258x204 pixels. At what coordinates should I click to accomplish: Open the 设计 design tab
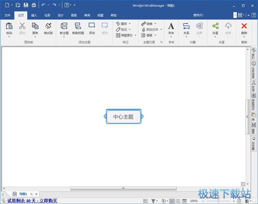coord(61,15)
